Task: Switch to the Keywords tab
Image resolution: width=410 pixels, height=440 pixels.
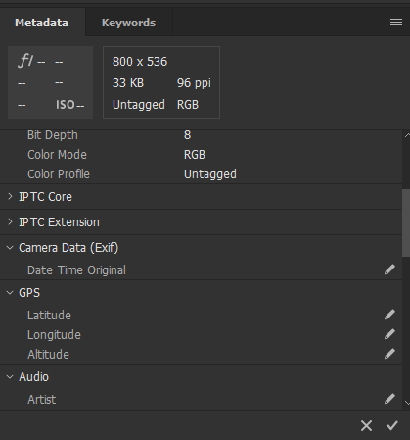Action: tap(128, 23)
